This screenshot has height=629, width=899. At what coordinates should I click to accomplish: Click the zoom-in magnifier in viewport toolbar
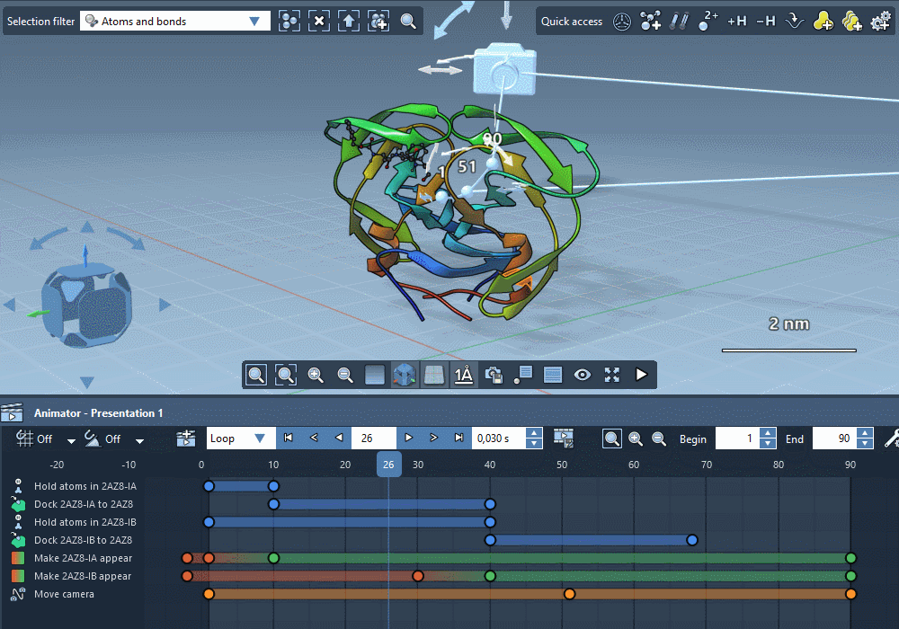pos(316,375)
